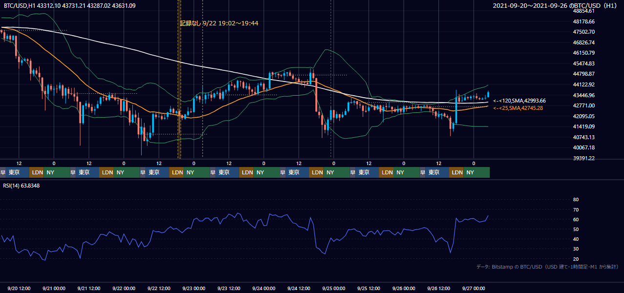Click price axis label 45474.83

point(583,63)
